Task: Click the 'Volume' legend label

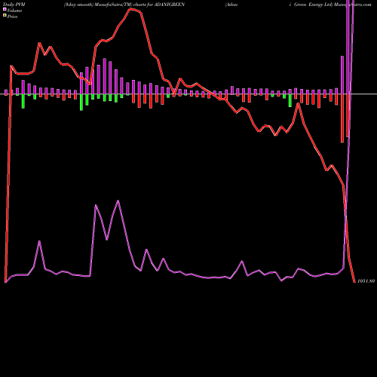Action: 14,11
